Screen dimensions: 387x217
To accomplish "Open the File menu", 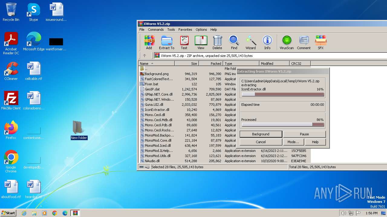I will [142, 30].
